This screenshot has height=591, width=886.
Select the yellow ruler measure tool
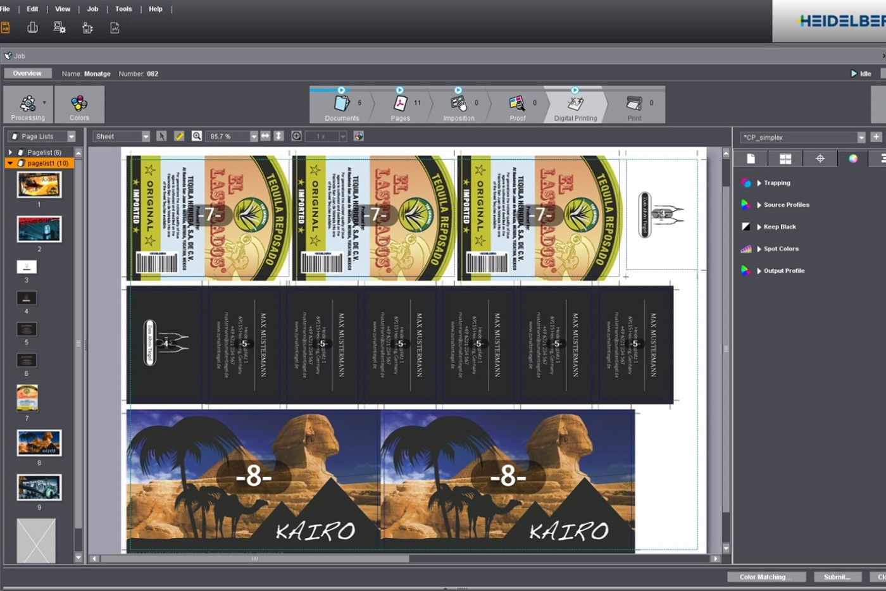(x=179, y=136)
